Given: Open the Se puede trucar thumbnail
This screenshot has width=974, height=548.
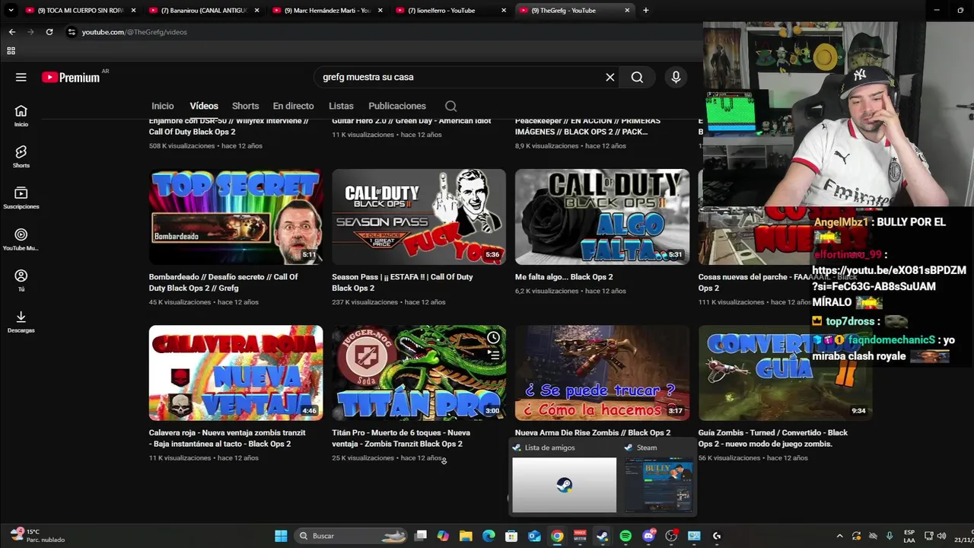Looking at the screenshot, I should point(602,373).
